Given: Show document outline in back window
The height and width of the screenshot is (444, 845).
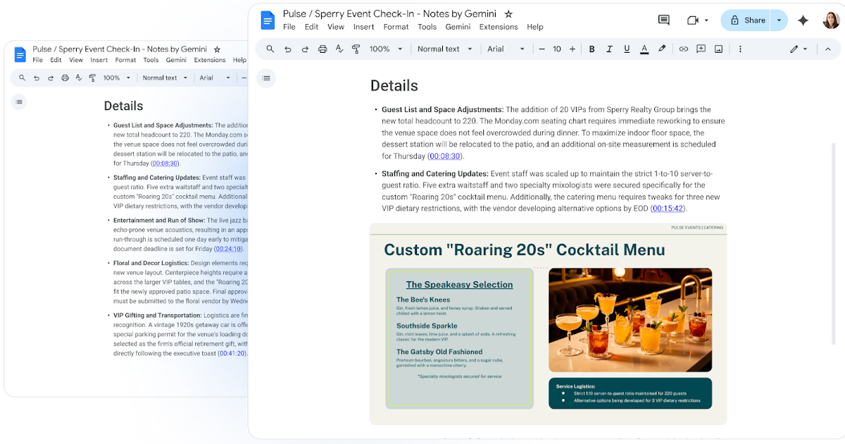Looking at the screenshot, I should coord(19,102).
